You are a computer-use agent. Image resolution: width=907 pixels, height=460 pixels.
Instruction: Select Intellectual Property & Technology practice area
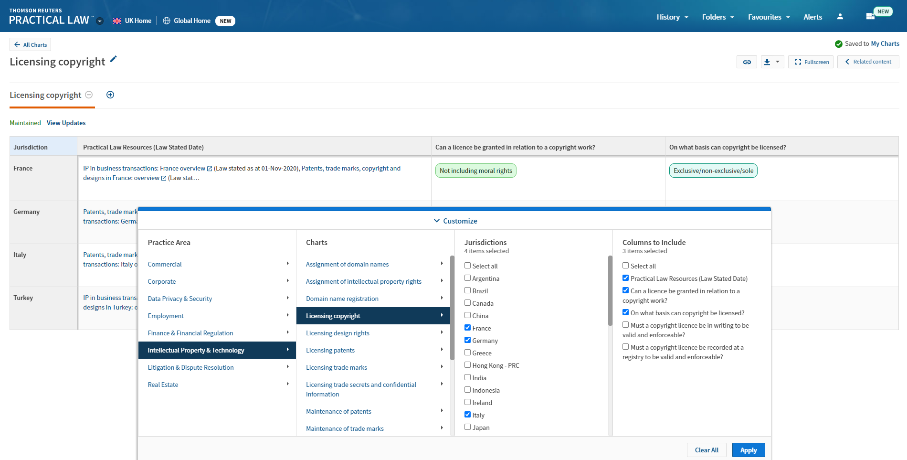click(217, 350)
